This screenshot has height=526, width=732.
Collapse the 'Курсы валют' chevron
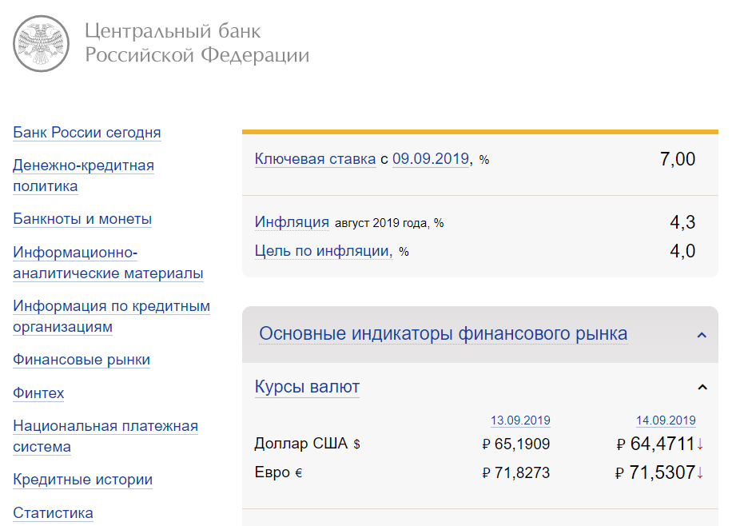[x=702, y=387]
